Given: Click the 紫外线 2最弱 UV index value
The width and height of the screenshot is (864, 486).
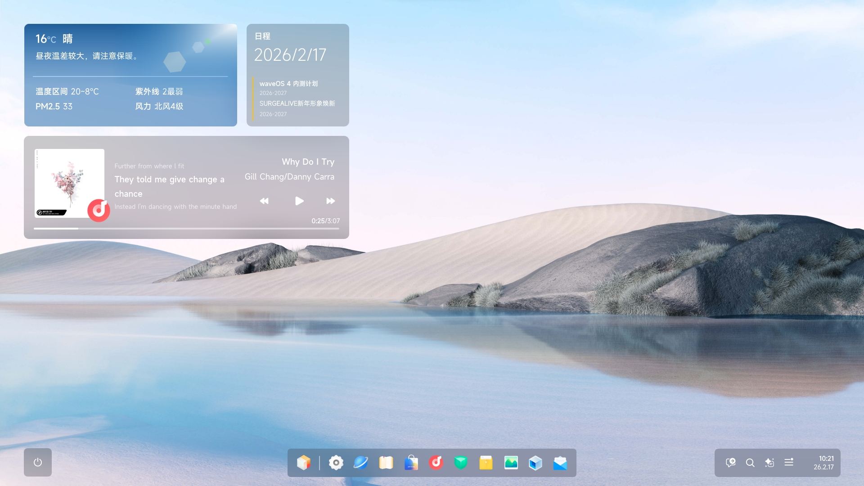Looking at the screenshot, I should coord(159,91).
